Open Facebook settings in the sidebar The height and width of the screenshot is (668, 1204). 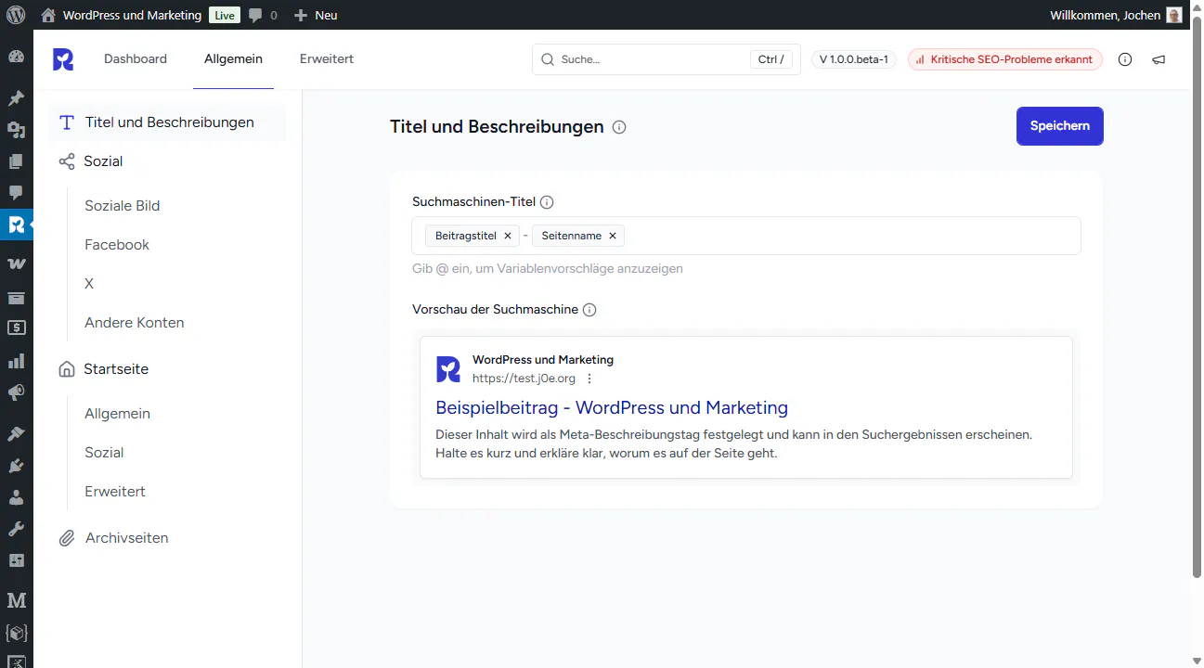coord(117,245)
